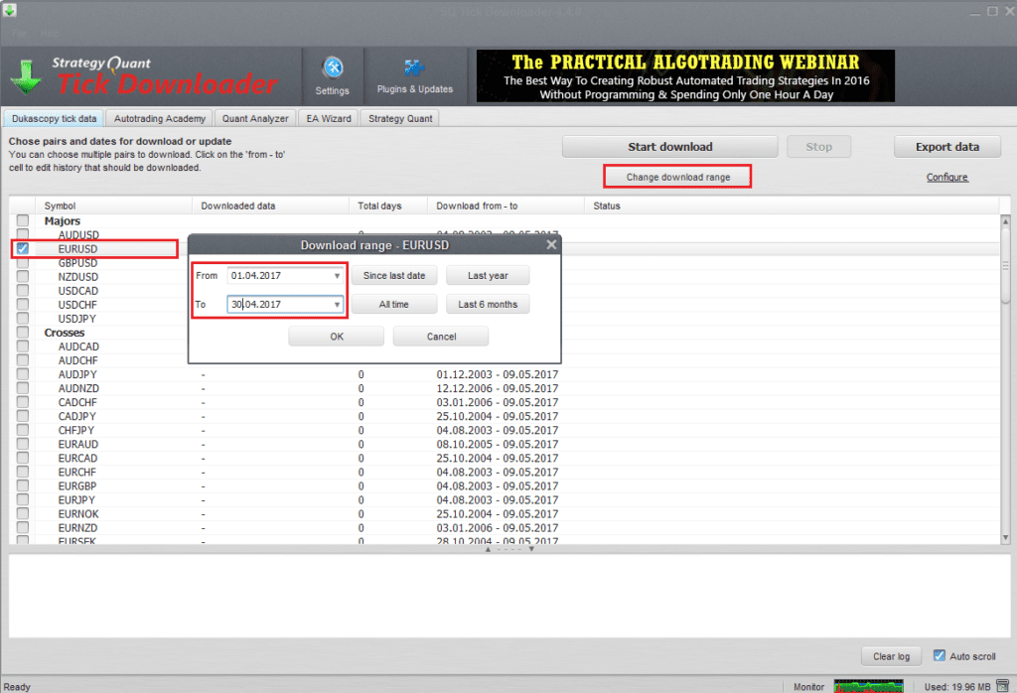Click the Clear log button
This screenshot has width=1017, height=693.
(x=891, y=656)
